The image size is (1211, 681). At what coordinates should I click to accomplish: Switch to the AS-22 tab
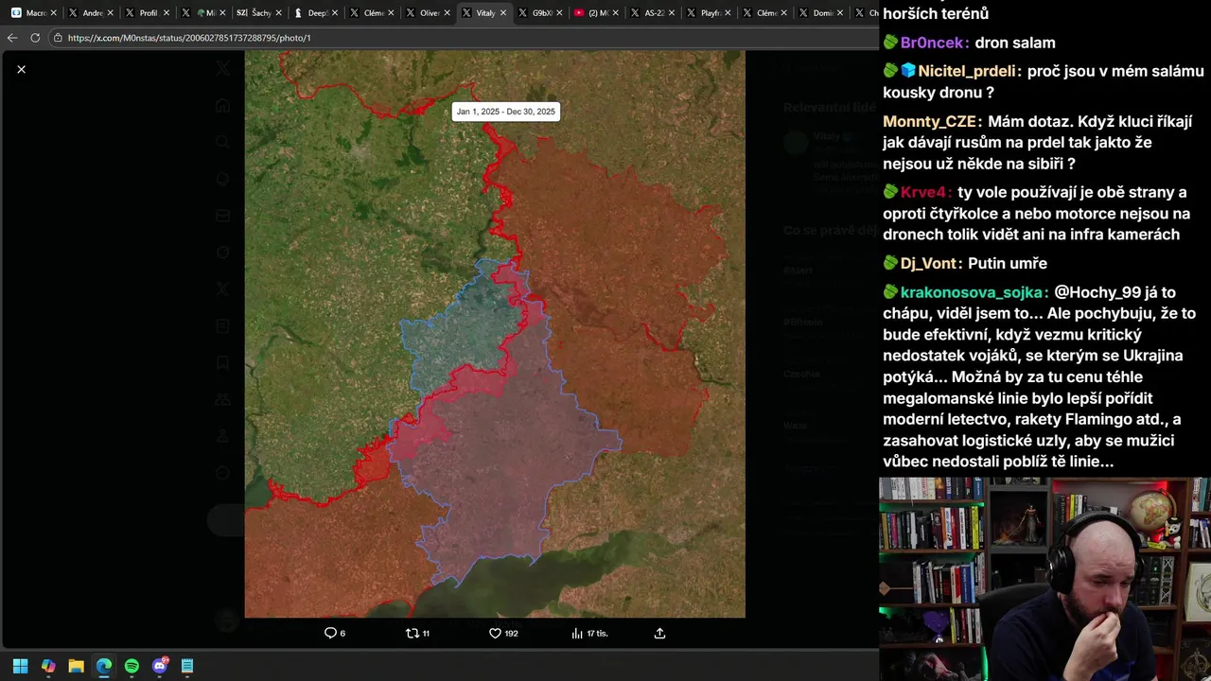654,13
